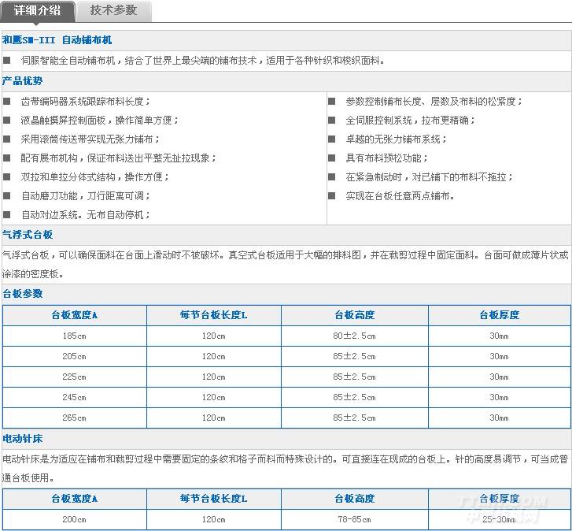Click the 产品优势 section heading
The height and width of the screenshot is (531, 572).
pyautogui.click(x=23, y=81)
